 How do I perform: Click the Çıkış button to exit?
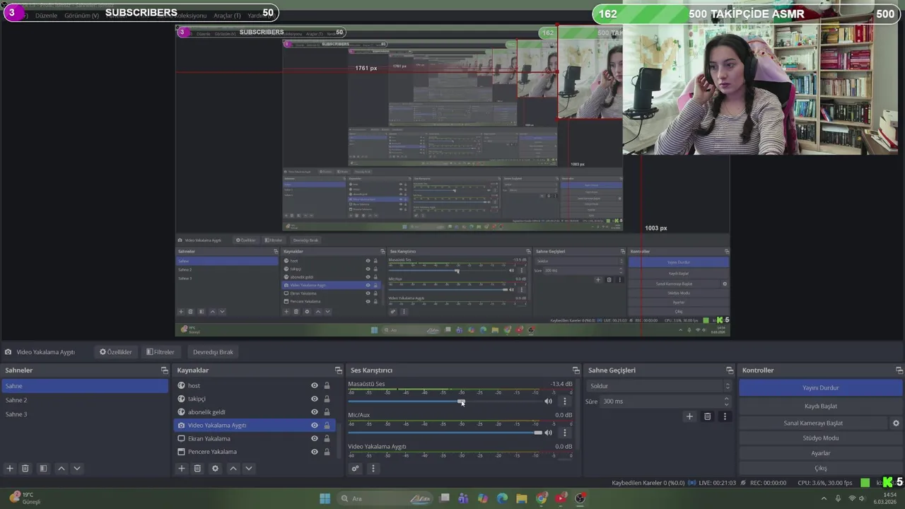click(x=820, y=468)
